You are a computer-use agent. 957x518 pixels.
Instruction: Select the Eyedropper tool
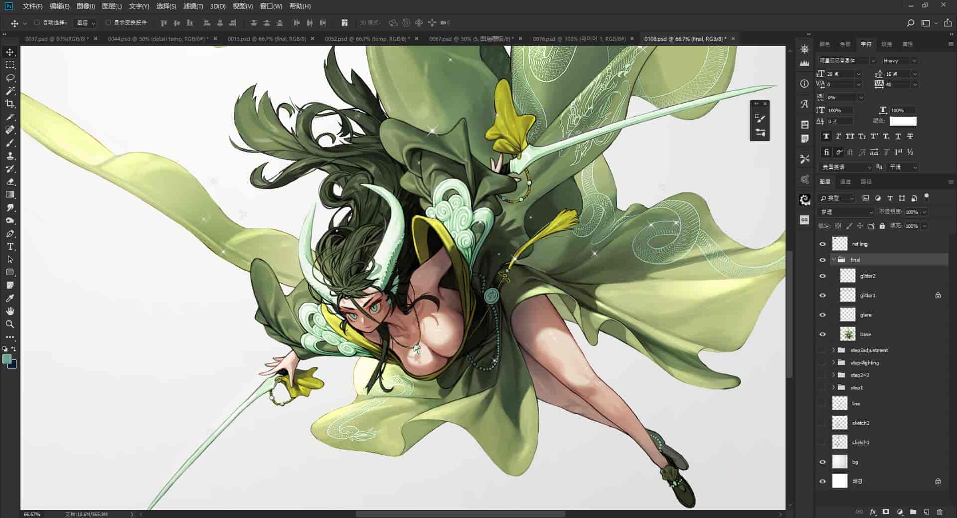point(10,298)
